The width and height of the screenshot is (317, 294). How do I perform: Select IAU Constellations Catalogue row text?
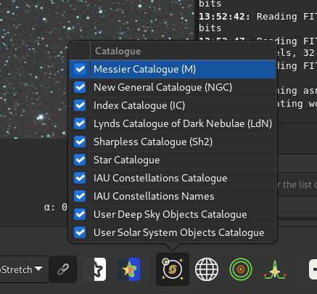point(160,178)
